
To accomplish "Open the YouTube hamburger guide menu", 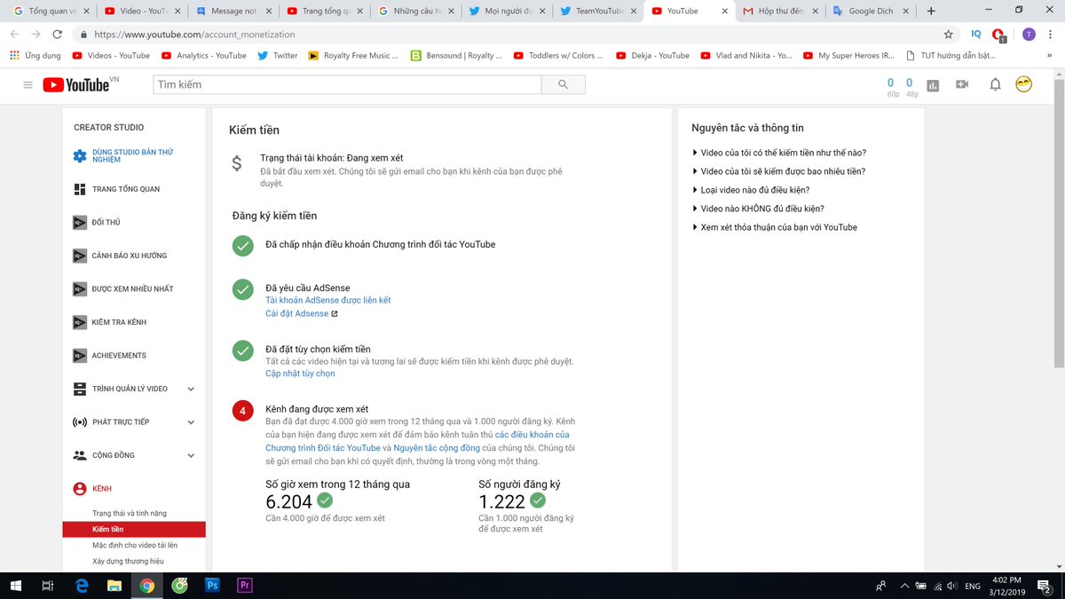I will [28, 85].
